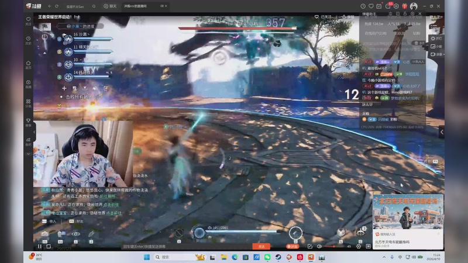Image resolution: width=468 pixels, height=263 pixels.
Task: Adjust the player volume slider
Action: pyautogui.click(x=334, y=246)
